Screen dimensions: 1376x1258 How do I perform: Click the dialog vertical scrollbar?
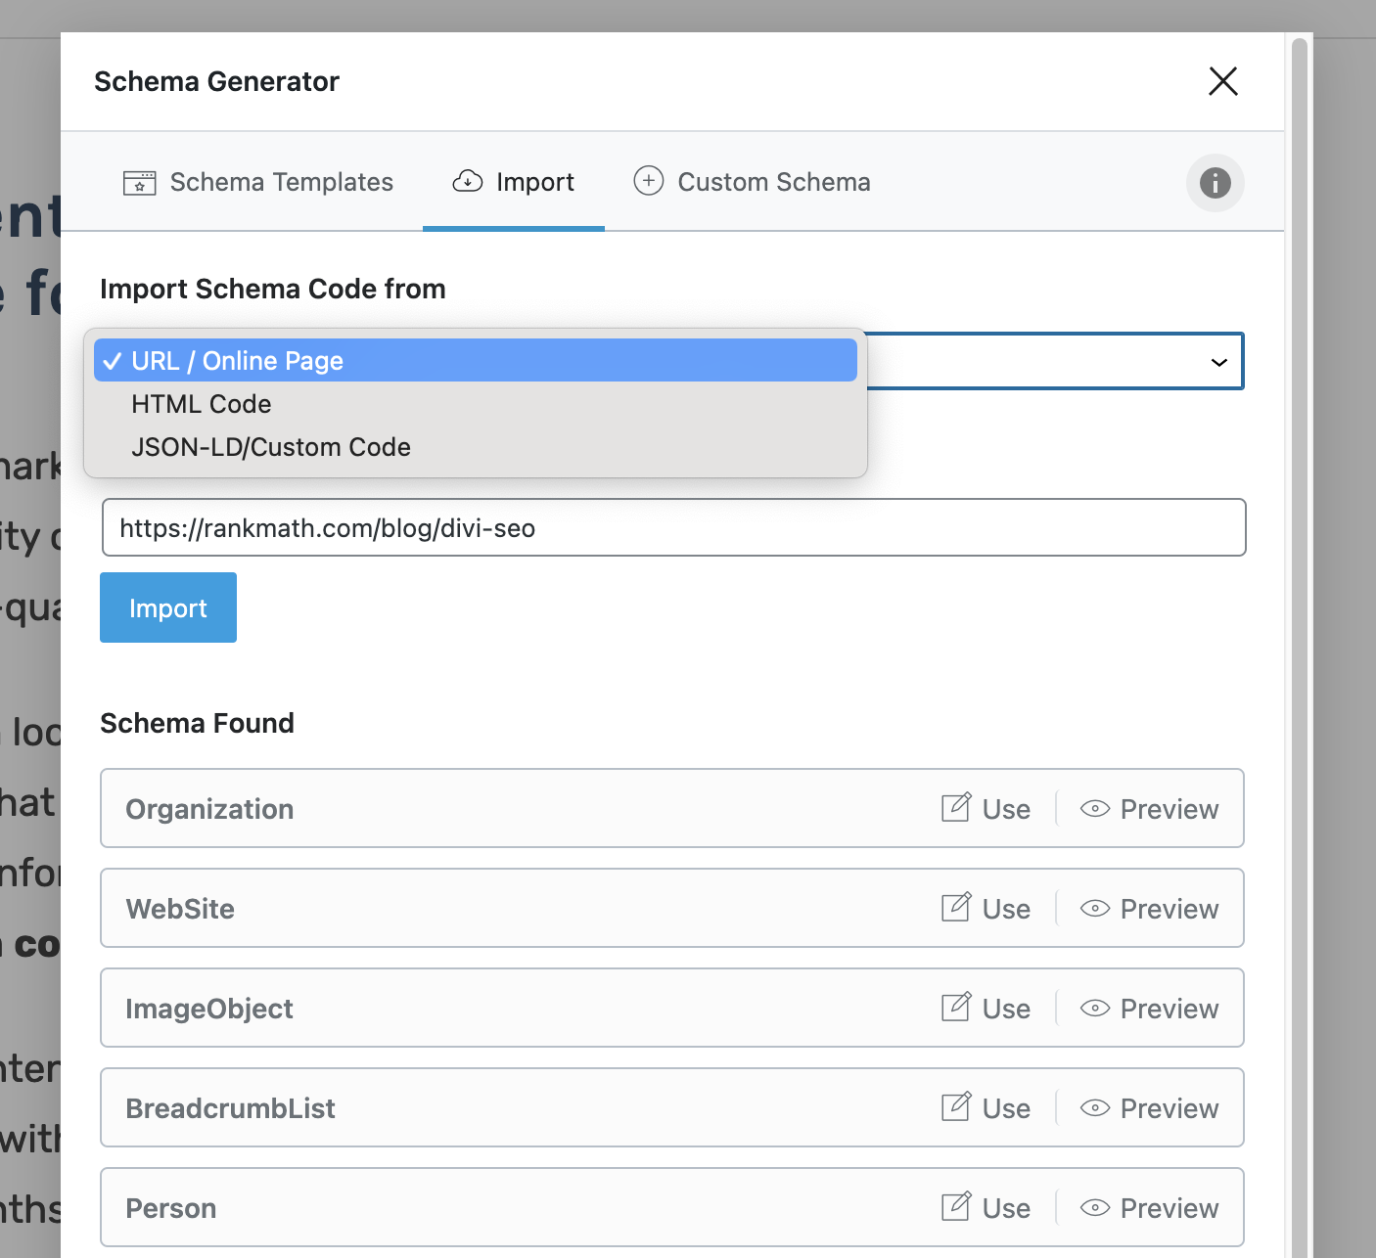[x=1300, y=646]
